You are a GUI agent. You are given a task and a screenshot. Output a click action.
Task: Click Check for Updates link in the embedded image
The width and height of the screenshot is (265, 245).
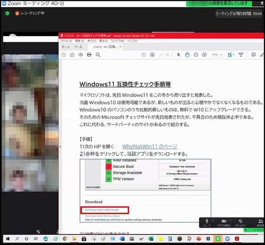click(93, 187)
